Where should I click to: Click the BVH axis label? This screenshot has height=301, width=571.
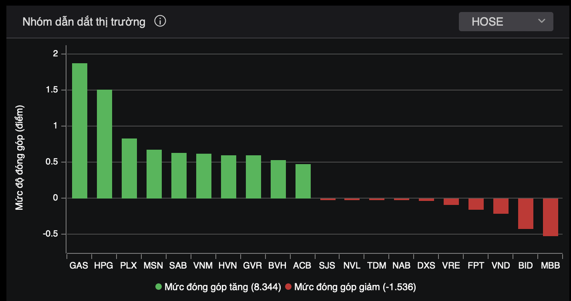tap(277, 266)
